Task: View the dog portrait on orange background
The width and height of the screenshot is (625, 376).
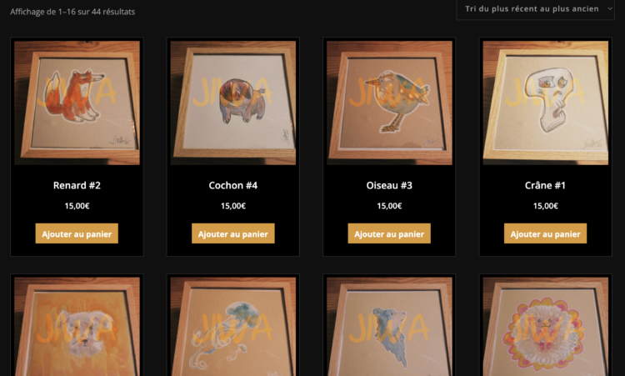Action: [x=77, y=327]
